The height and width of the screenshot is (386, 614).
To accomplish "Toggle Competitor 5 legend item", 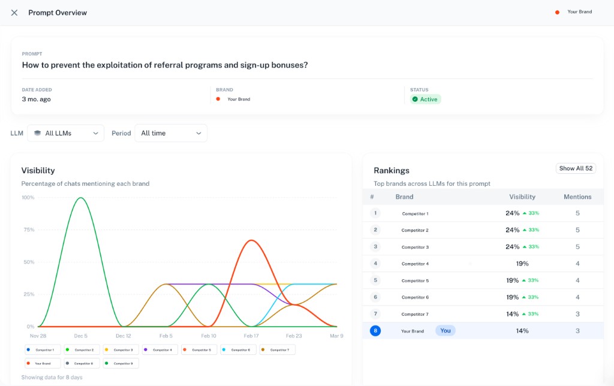I will click(x=198, y=349).
